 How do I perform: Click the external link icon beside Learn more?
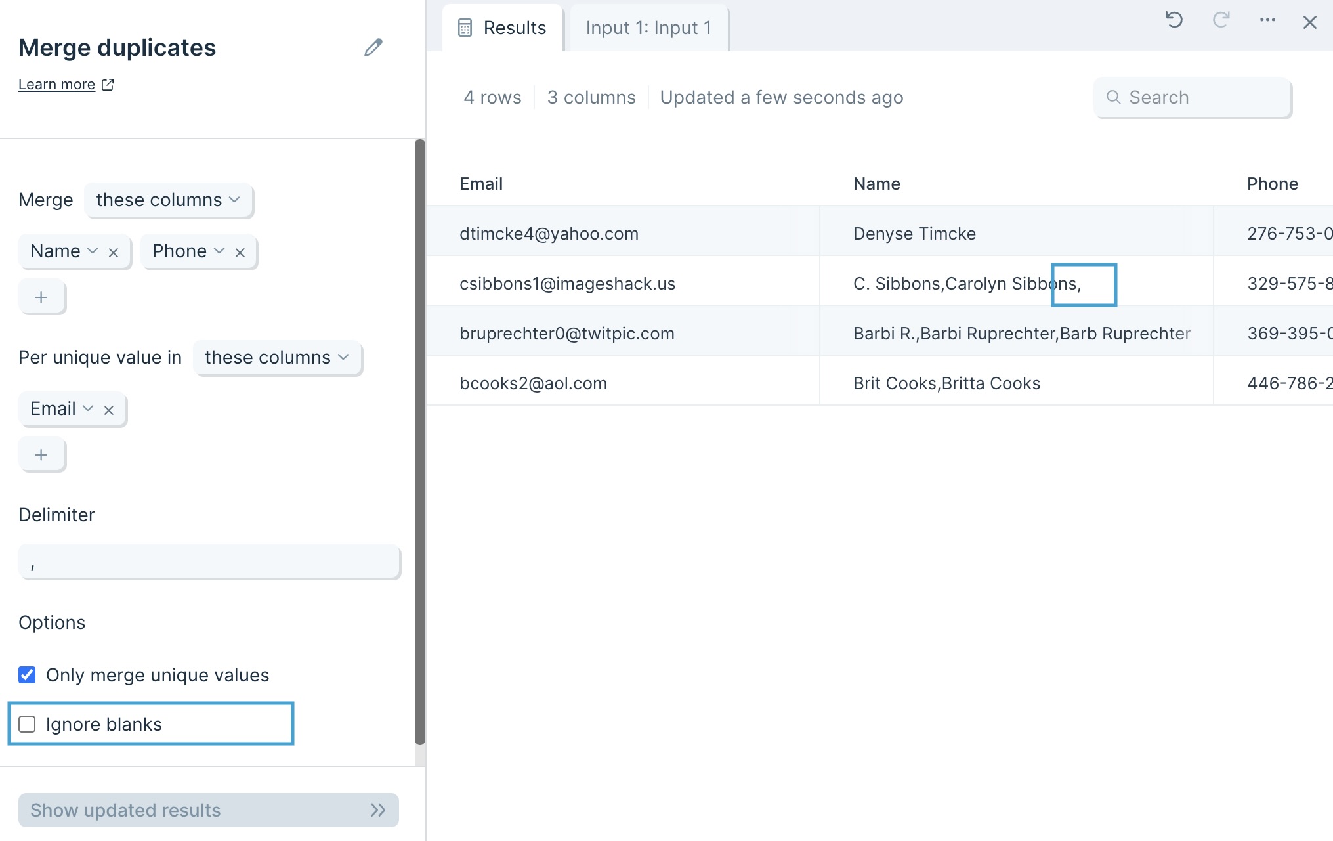(108, 85)
